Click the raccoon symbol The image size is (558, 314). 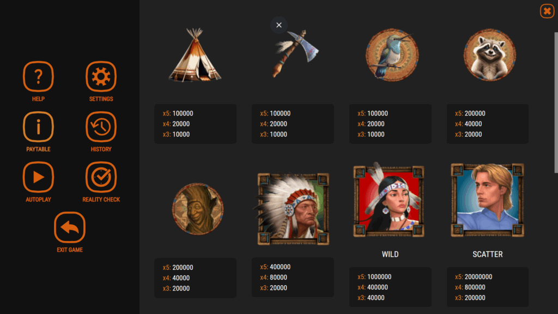pyautogui.click(x=490, y=55)
